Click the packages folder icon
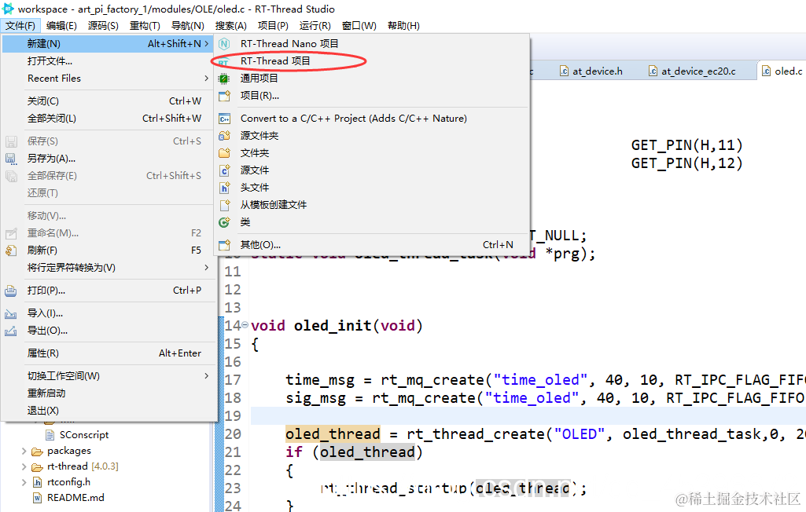This screenshot has width=806, height=512. tap(37, 452)
